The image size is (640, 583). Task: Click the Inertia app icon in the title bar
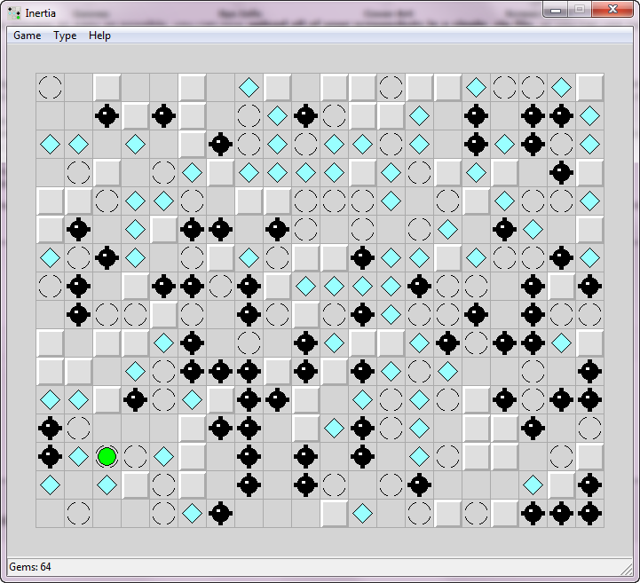point(15,12)
